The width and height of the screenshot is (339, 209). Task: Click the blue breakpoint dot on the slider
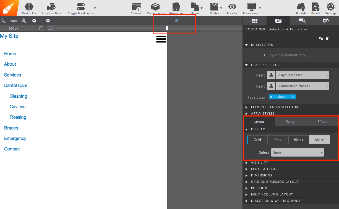point(177,21)
